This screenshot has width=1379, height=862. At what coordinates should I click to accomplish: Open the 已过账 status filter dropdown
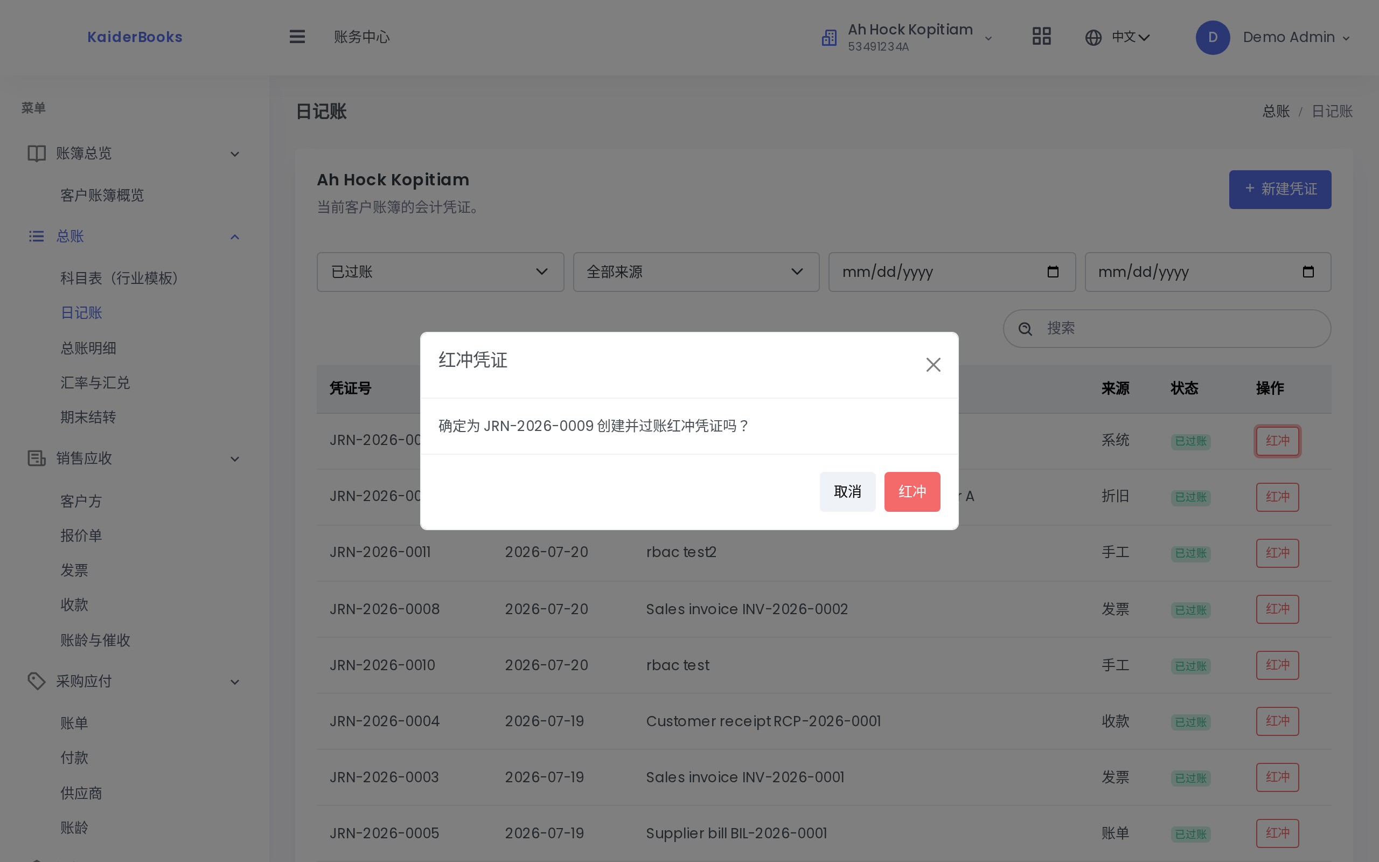tap(440, 272)
